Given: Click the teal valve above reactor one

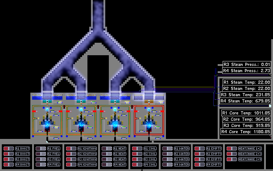Looking at the screenshot, I should (47, 102).
